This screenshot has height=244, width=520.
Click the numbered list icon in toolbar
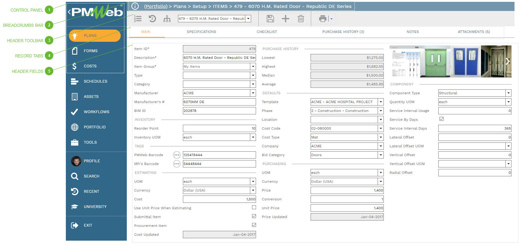[138, 19]
